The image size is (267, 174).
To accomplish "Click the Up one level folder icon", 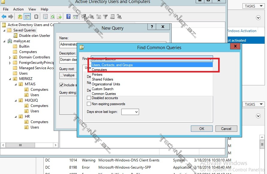I will [x=20, y=17].
